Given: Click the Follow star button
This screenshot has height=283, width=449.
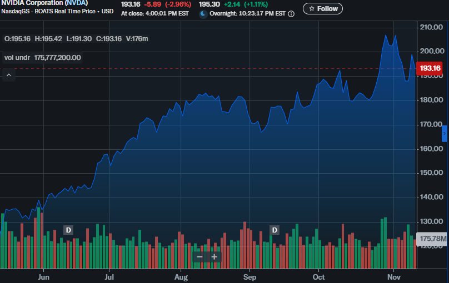Looking at the screenshot, I should pyautogui.click(x=323, y=9).
